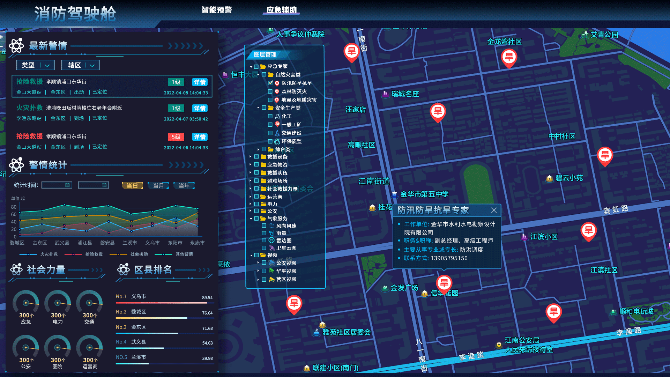Select the 森林防灭火 layer icon

(x=277, y=91)
